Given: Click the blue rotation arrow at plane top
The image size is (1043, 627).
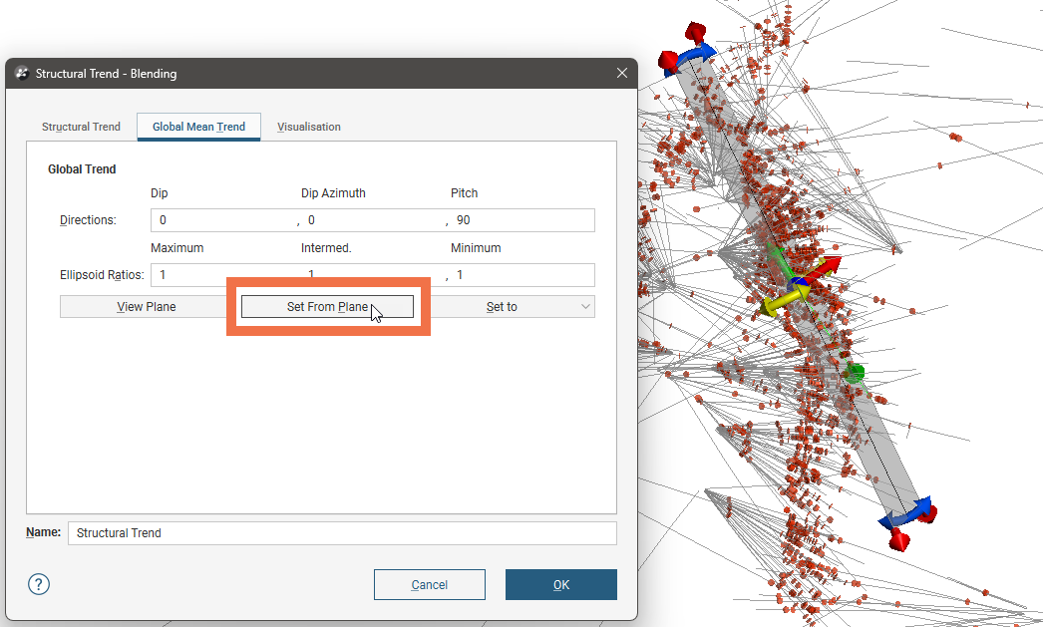Looking at the screenshot, I should tap(701, 52).
